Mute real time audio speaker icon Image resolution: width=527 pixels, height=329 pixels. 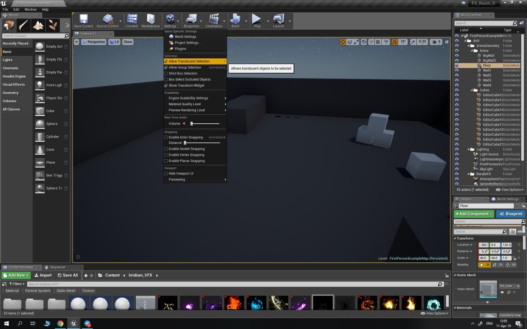pos(184,123)
